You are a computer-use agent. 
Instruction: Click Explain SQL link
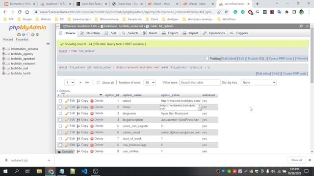coord(256,59)
